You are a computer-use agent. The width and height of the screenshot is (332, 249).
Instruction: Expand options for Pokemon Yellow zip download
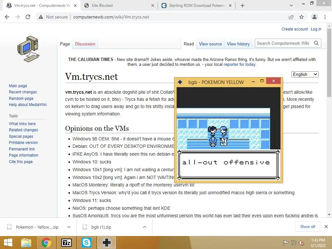point(69,227)
